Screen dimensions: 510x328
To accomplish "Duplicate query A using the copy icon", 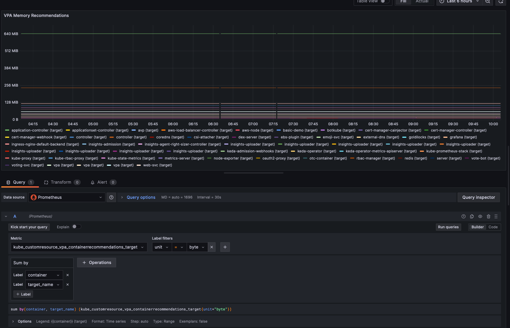I will tap(472, 216).
